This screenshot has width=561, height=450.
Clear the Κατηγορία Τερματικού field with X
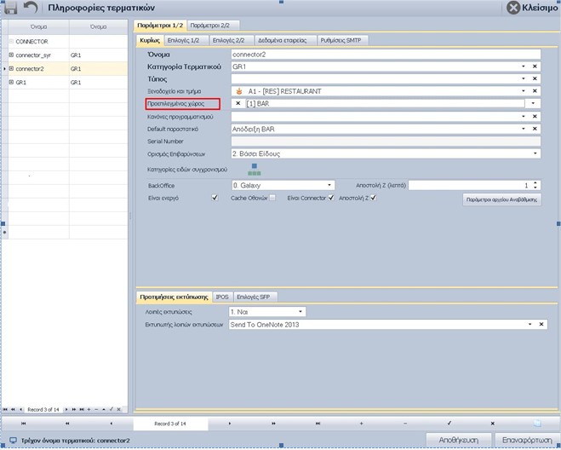(x=535, y=66)
